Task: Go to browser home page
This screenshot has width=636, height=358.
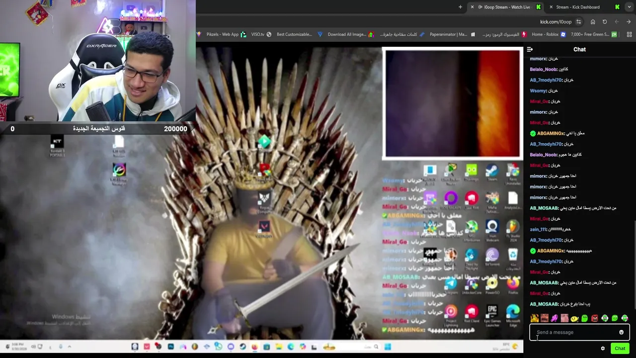Action: coord(593,22)
